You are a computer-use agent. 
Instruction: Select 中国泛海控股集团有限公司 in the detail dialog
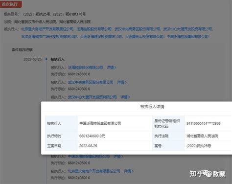tap(100, 123)
